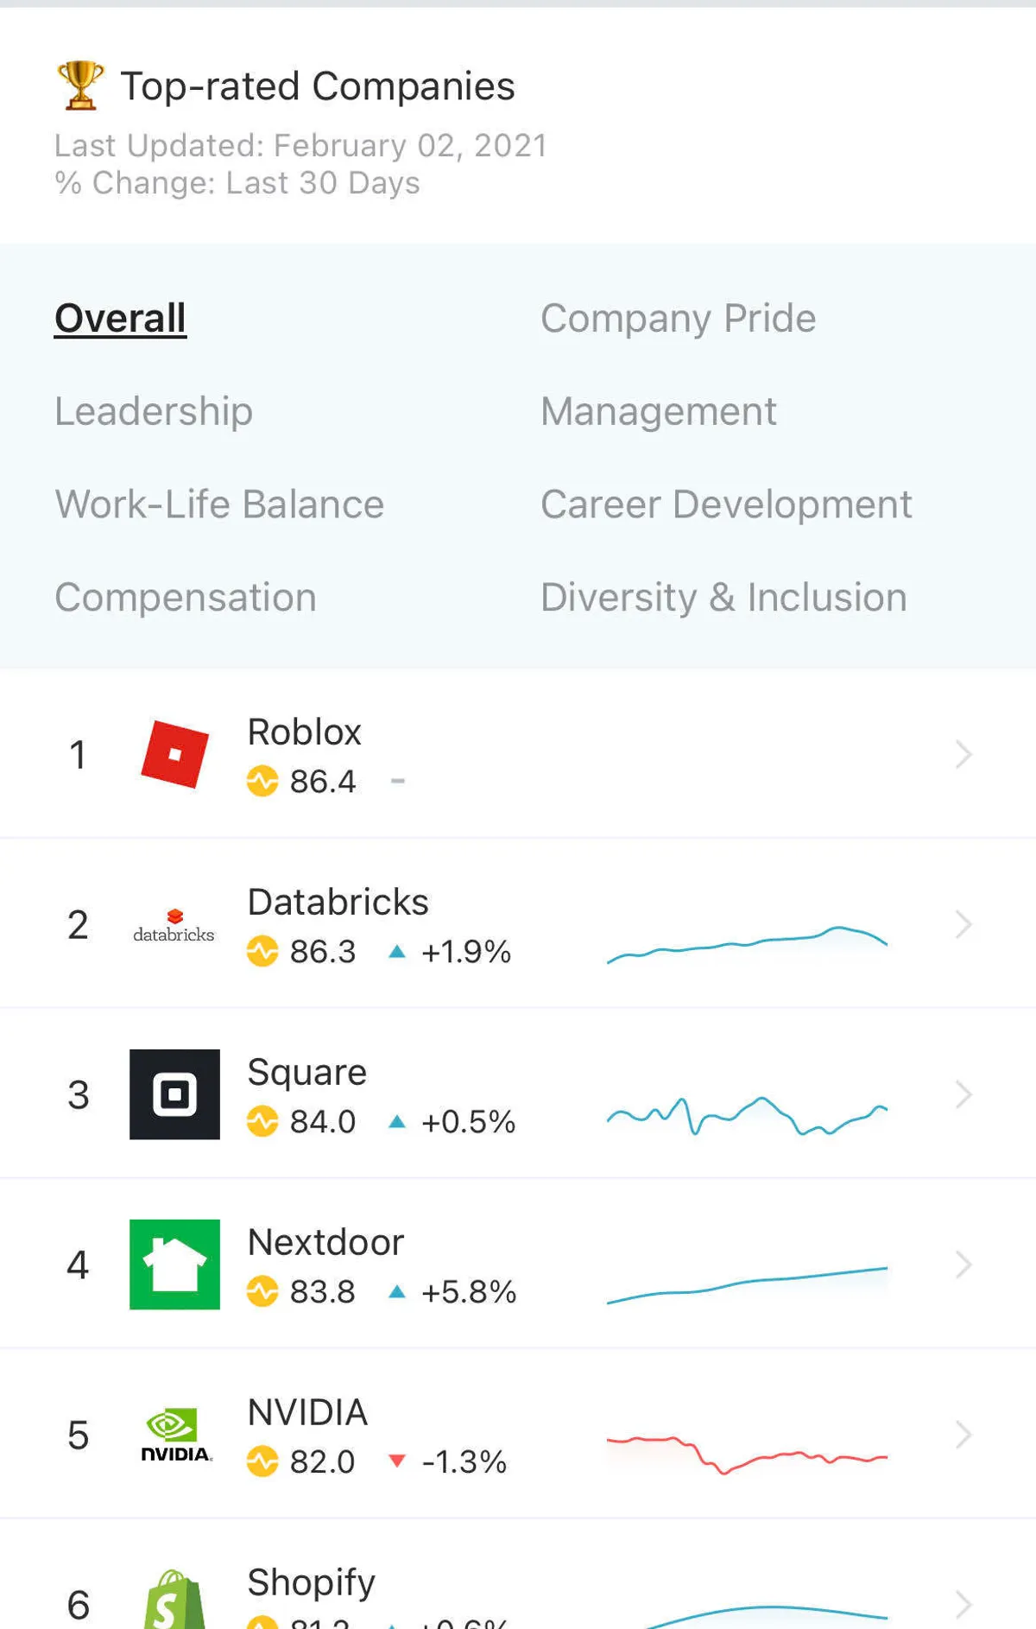Click the NVIDIA logo icon

click(x=174, y=1435)
